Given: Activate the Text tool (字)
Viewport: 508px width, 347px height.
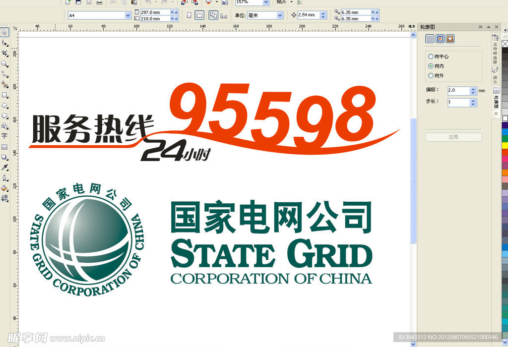Looking at the screenshot, I should pos(4,136).
